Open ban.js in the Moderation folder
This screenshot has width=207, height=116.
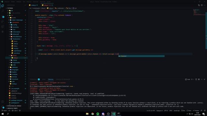[15, 41]
